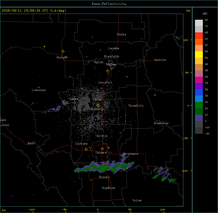218x213 pixels.
Task: Click the yellow diamond marker above Calgary
Action: [102, 149]
